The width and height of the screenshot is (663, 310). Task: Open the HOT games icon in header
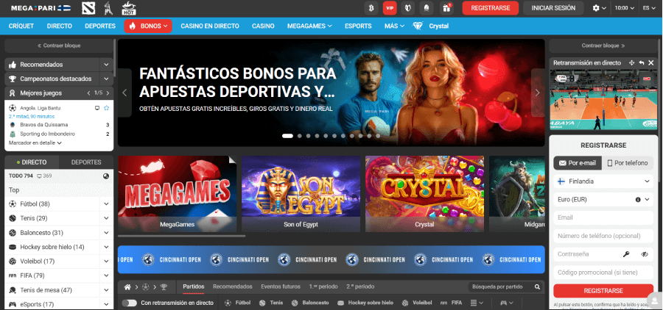pos(128,7)
